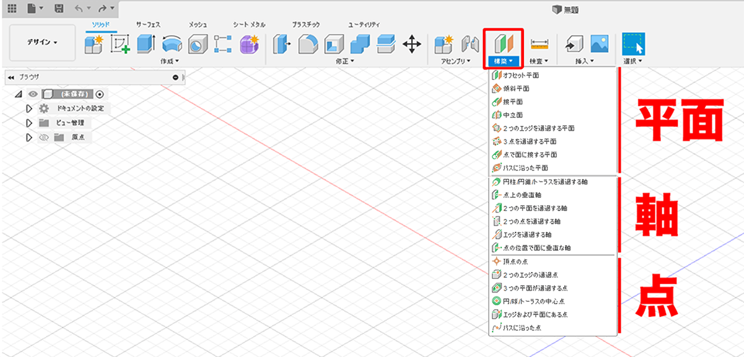Close the 構築 dropdown label

[x=503, y=61]
